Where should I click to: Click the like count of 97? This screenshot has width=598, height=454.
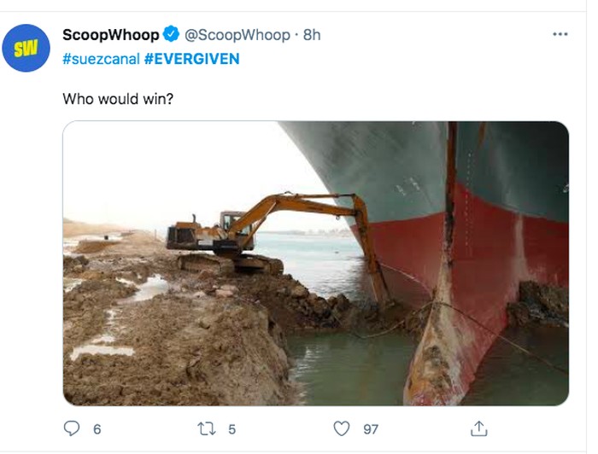[x=370, y=429]
